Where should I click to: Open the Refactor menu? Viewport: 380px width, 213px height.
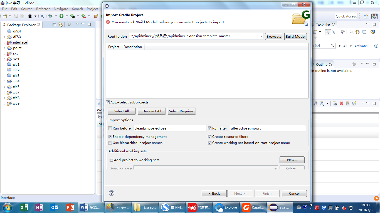point(43,9)
